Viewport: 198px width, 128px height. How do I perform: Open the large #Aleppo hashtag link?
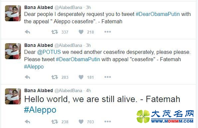(40, 110)
